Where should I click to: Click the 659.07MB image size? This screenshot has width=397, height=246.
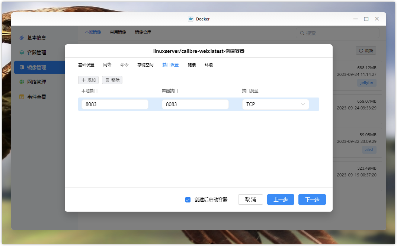click(x=367, y=101)
